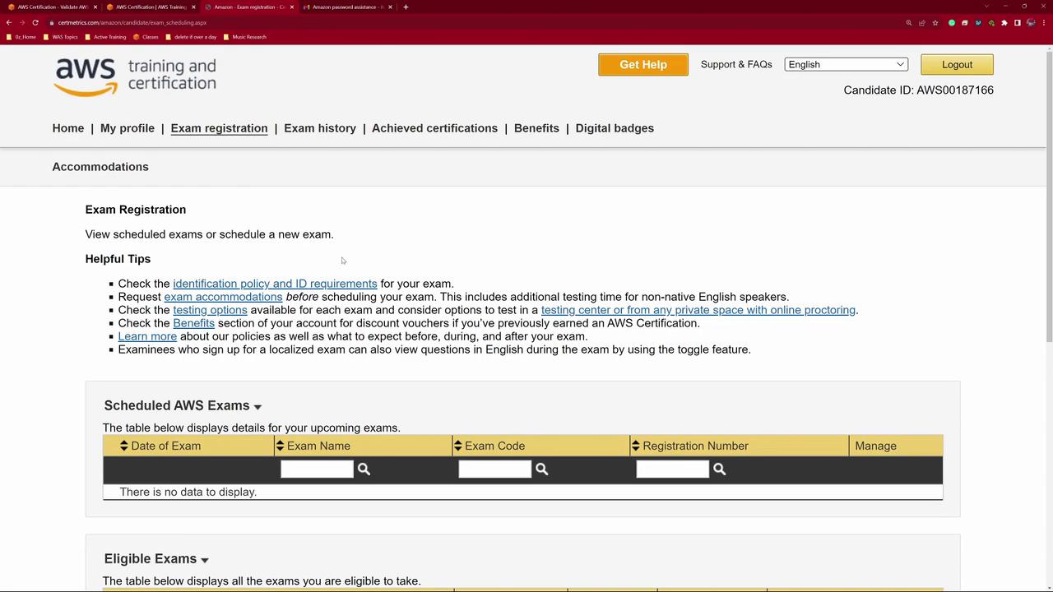Open the Chrome three-dot menu
This screenshot has width=1053, height=592.
pos(1044,23)
